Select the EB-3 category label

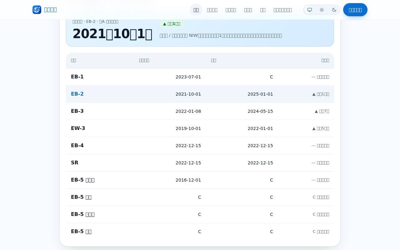click(x=77, y=111)
